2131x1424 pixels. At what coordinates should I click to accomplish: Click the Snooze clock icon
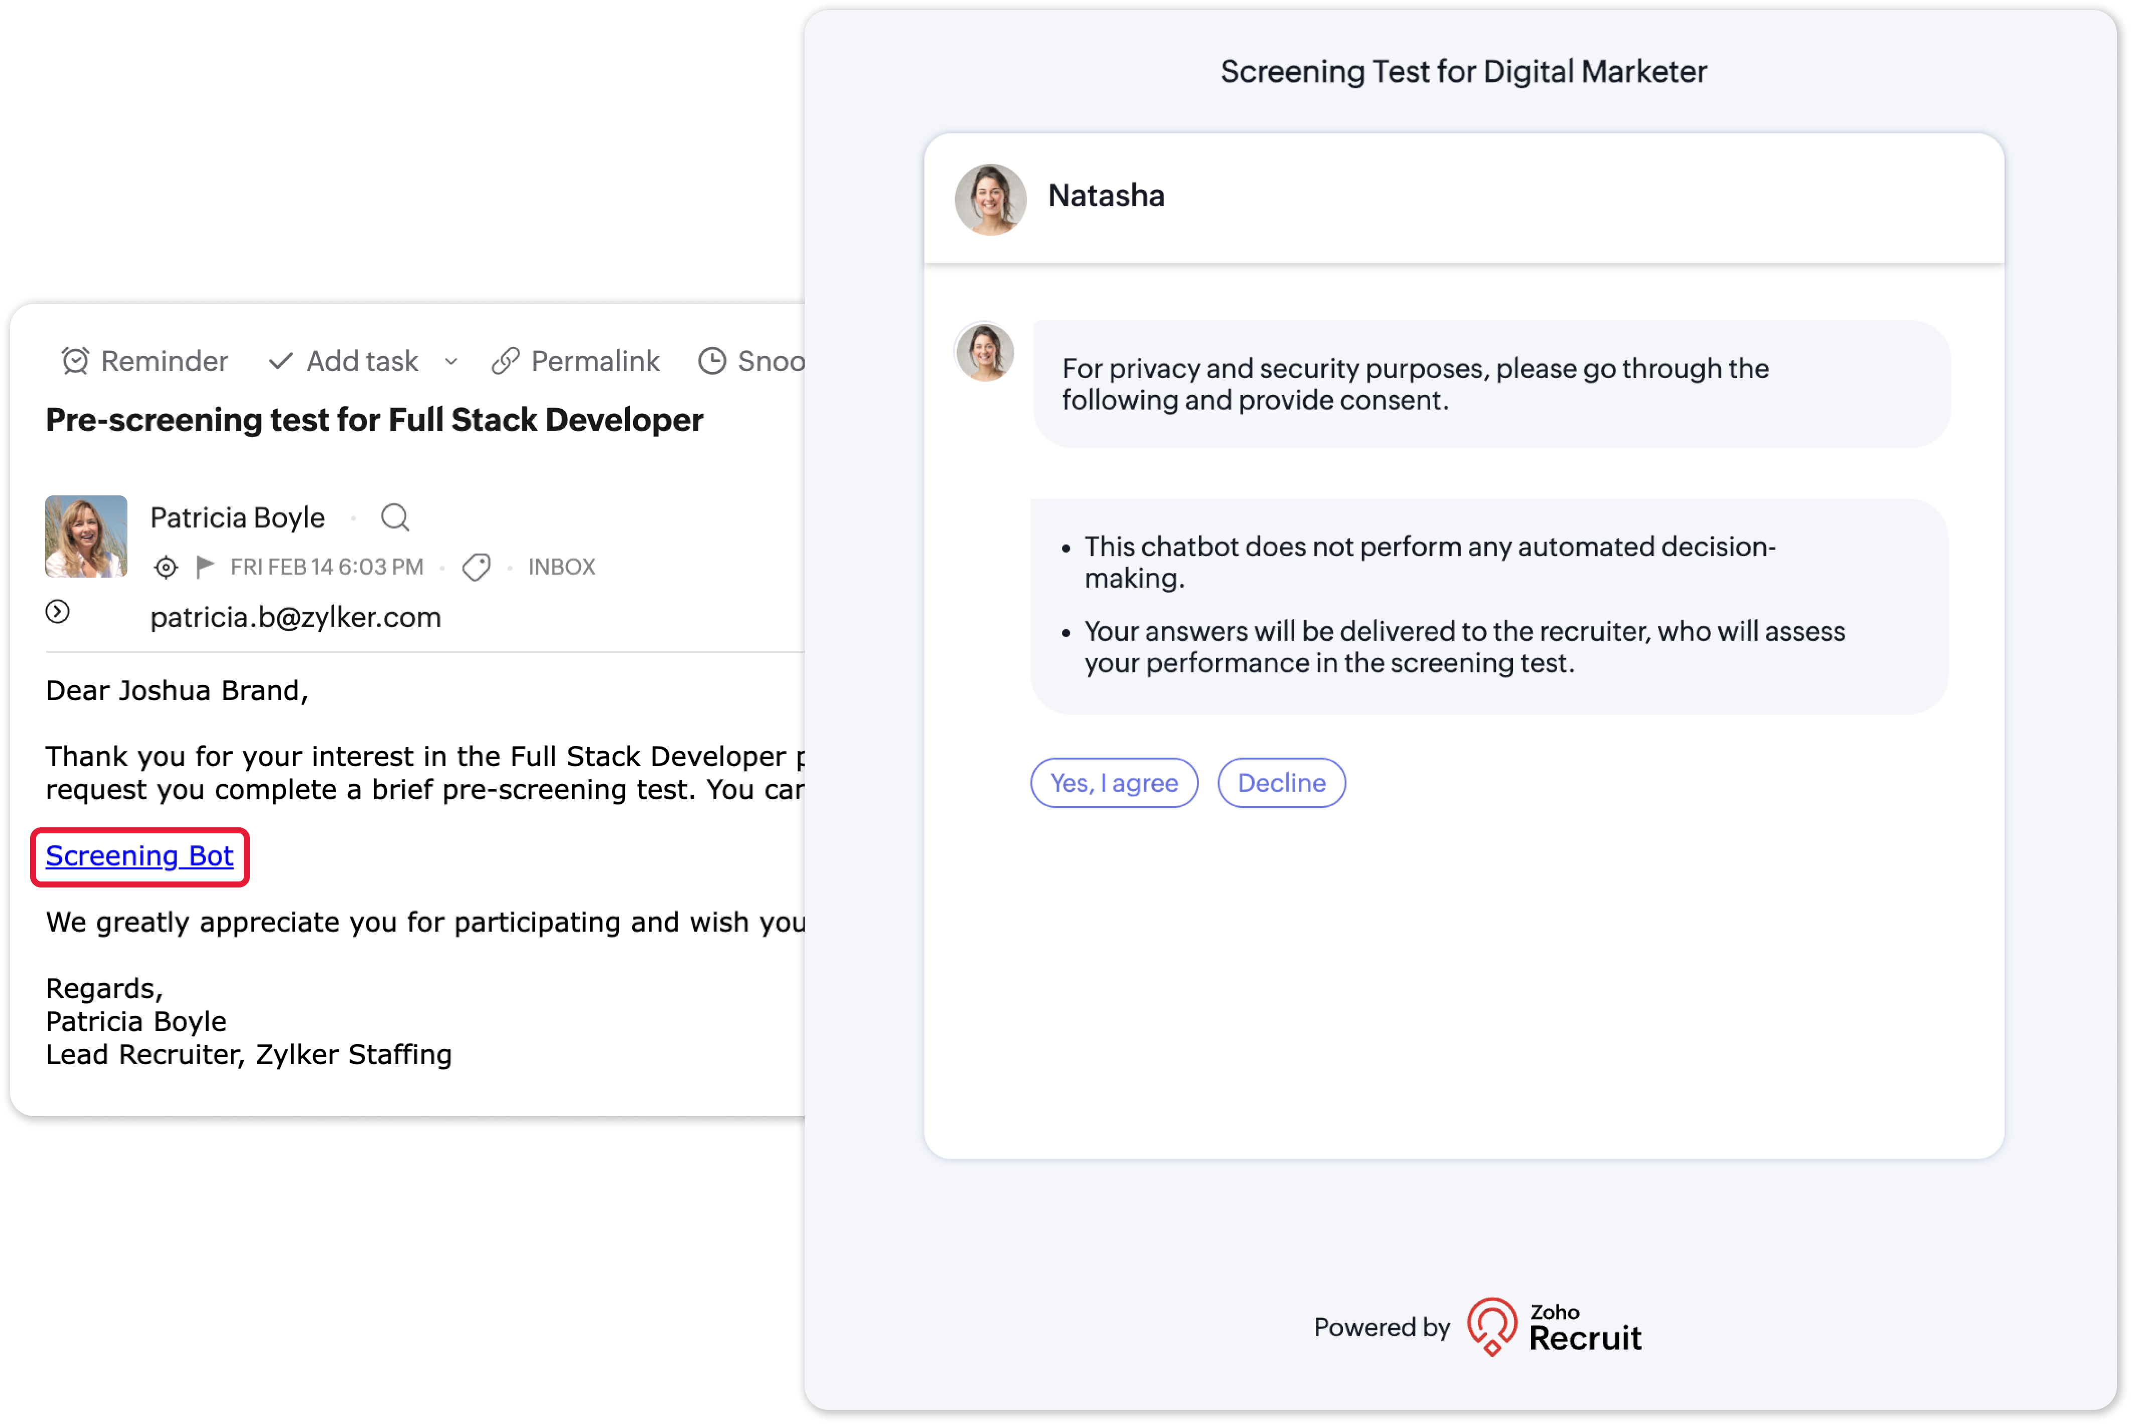(x=712, y=362)
